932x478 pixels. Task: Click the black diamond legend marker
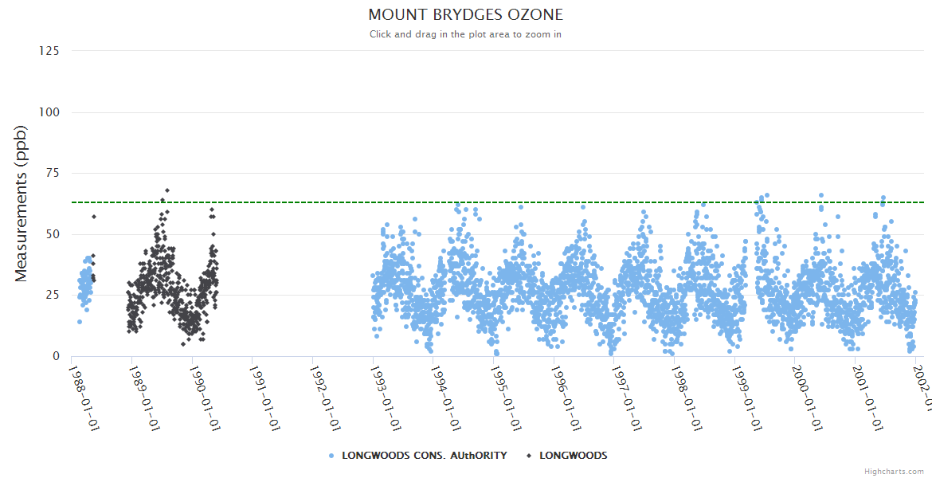coord(529,456)
